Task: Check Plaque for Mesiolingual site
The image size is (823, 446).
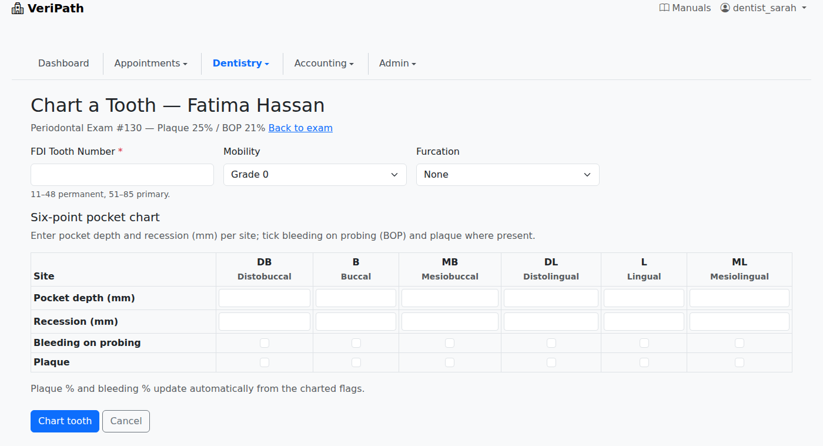Action: [740, 362]
